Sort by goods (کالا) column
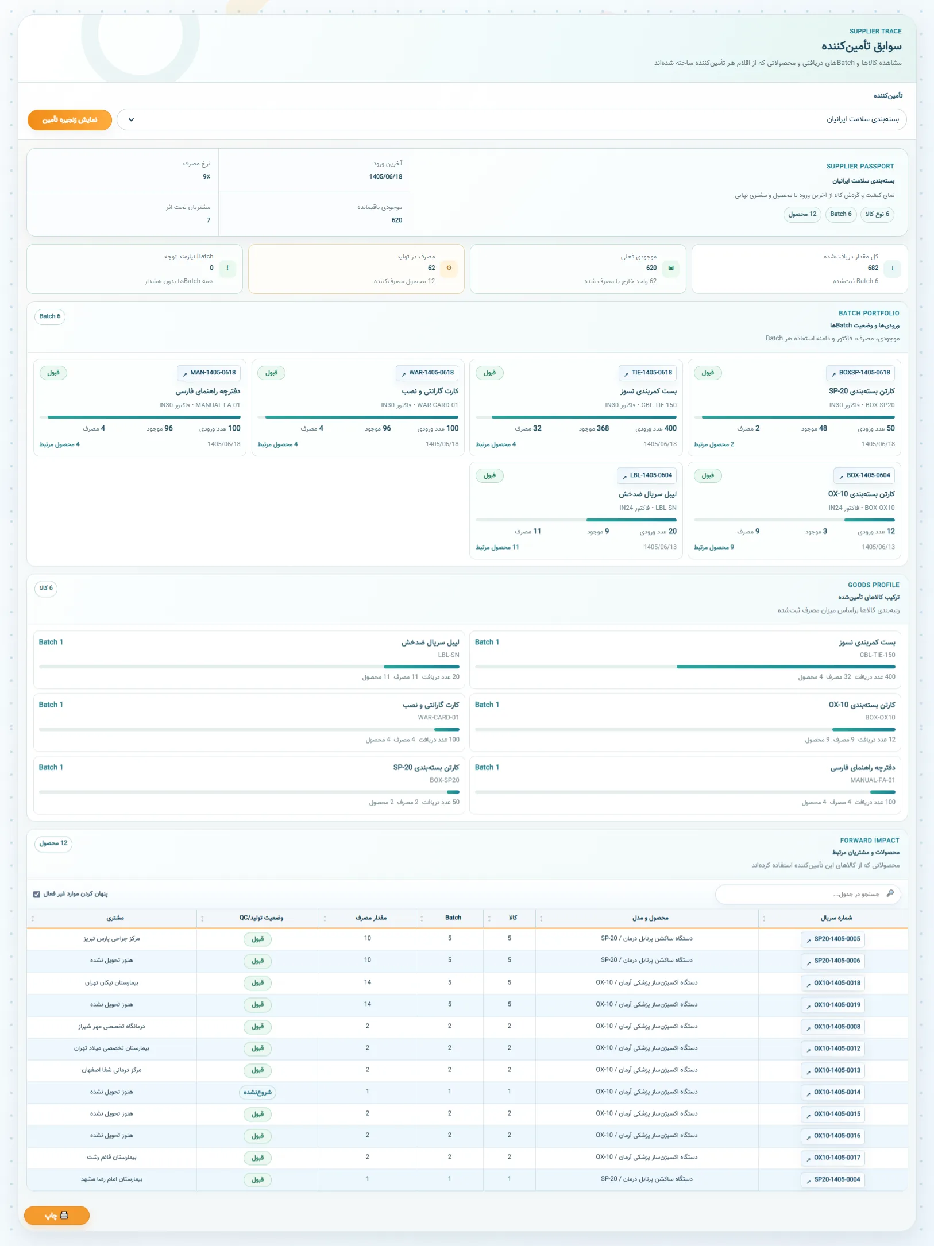The image size is (934, 1246). pos(510,918)
